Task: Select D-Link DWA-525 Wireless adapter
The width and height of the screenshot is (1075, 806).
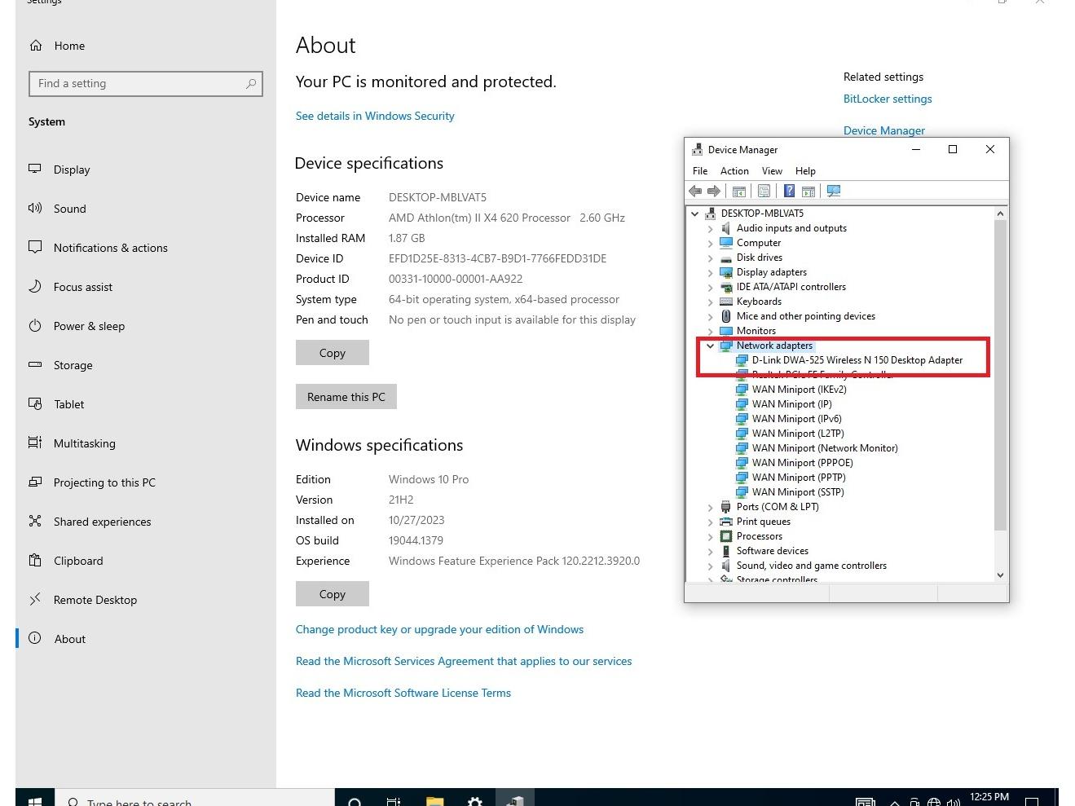Action: click(857, 360)
